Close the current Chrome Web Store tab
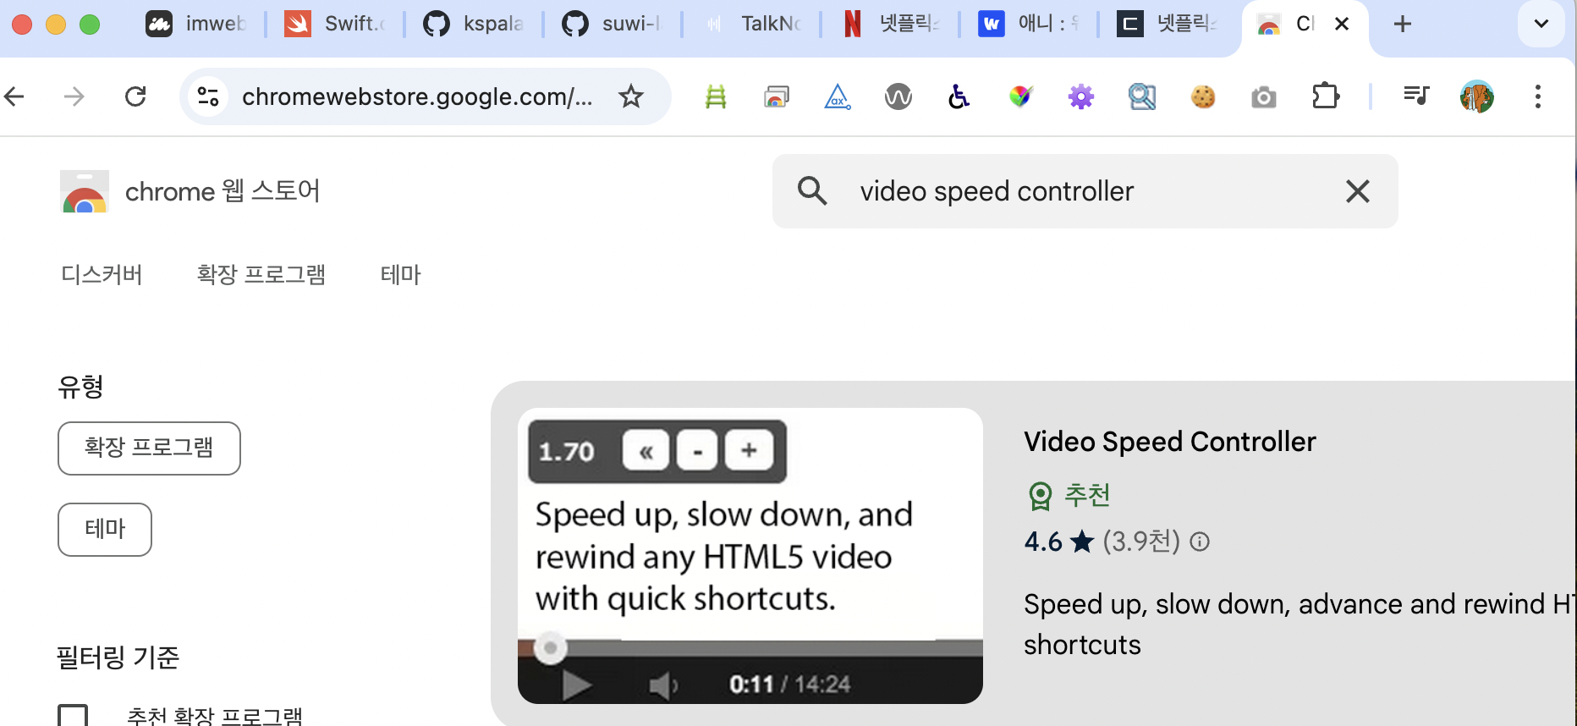The image size is (1577, 726). coord(1342,24)
